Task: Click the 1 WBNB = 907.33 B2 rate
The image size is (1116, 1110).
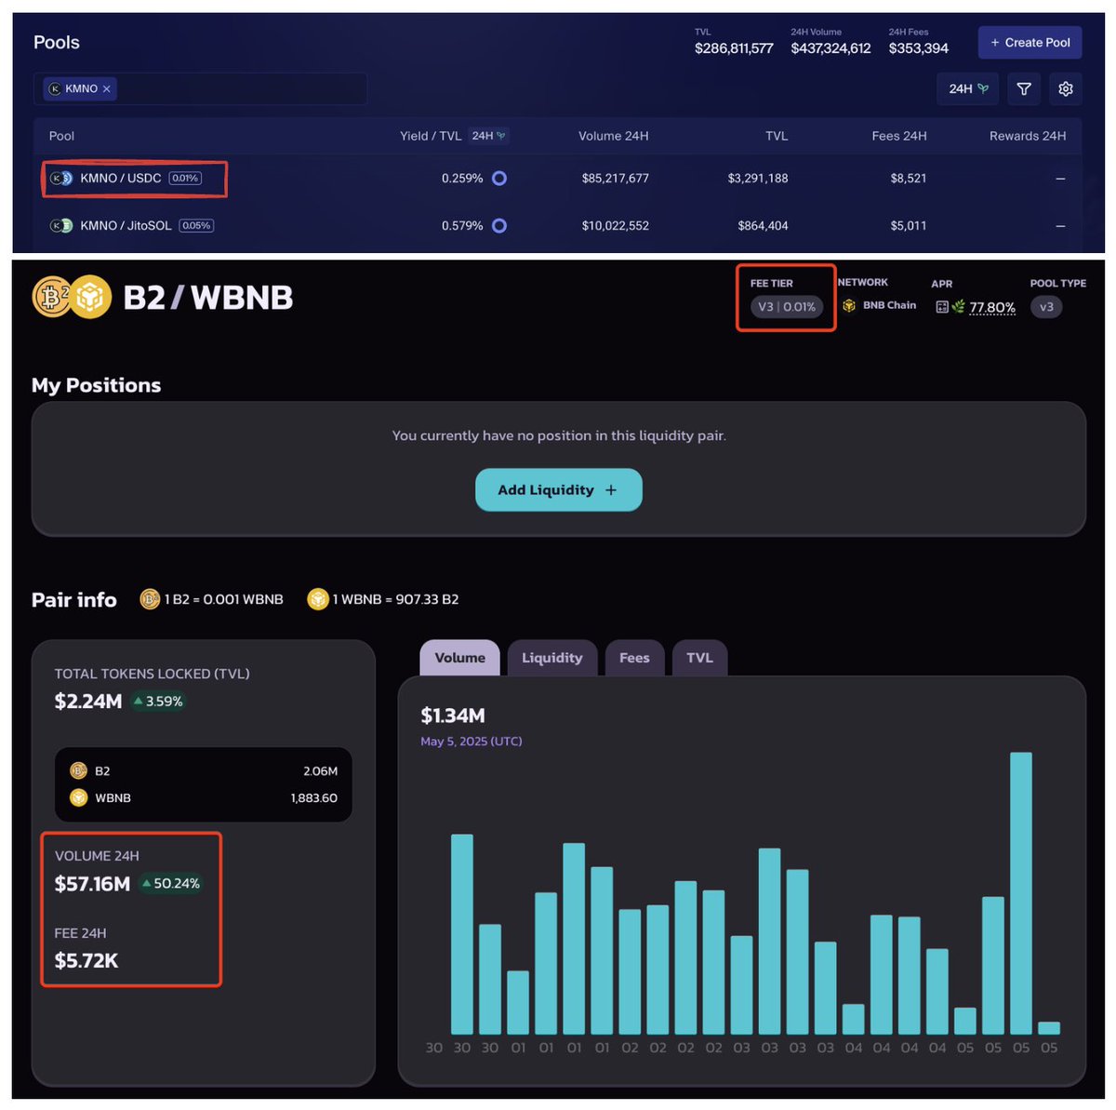Action: 395,599
